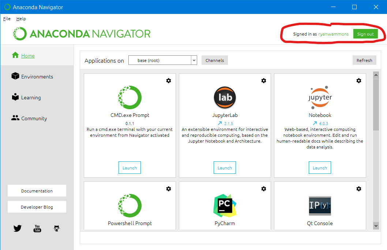This screenshot has height=250, width=387.
Task: Click the JupyterLab lab logo
Action: (x=225, y=98)
